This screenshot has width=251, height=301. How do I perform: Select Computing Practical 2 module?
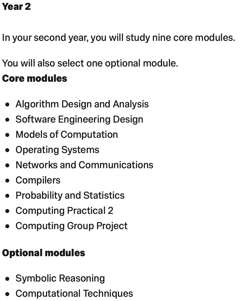[64, 211]
